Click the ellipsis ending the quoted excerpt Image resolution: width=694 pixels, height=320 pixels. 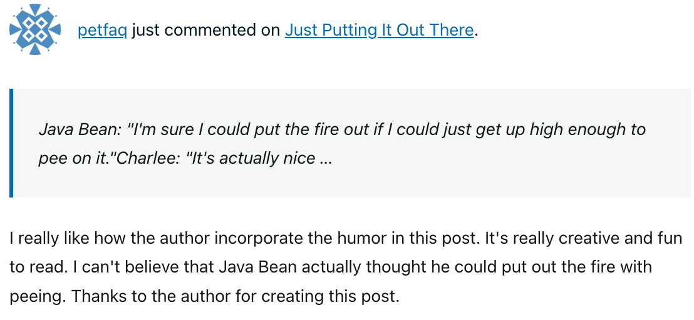pos(325,159)
